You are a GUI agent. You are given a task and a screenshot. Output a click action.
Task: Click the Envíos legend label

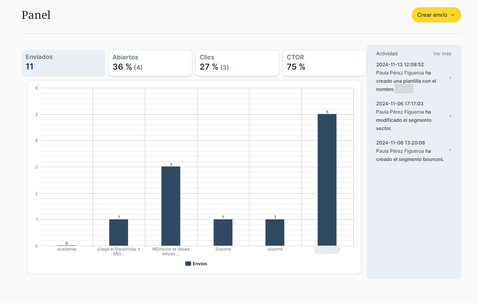coord(200,264)
